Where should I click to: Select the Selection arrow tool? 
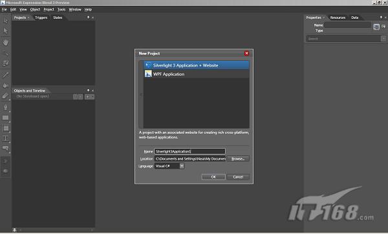(5, 21)
